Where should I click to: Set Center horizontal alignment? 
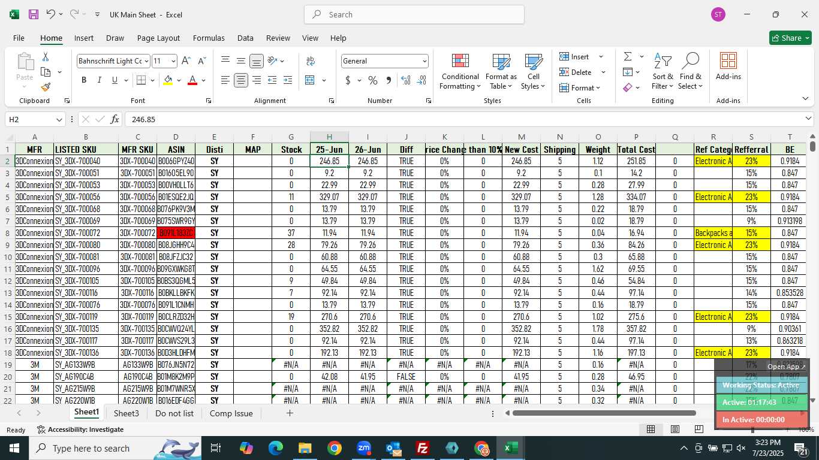pyautogui.click(x=241, y=80)
